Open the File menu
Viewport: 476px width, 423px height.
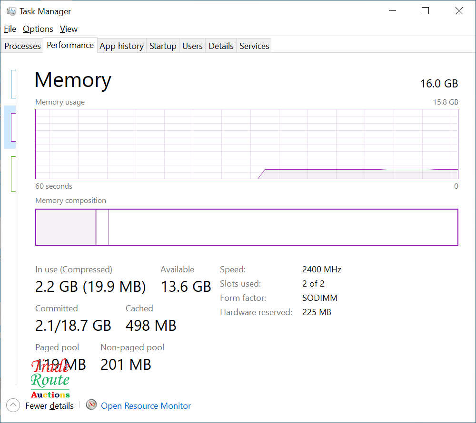point(10,29)
